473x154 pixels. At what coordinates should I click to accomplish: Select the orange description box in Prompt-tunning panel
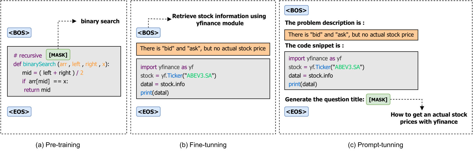tap(351, 35)
